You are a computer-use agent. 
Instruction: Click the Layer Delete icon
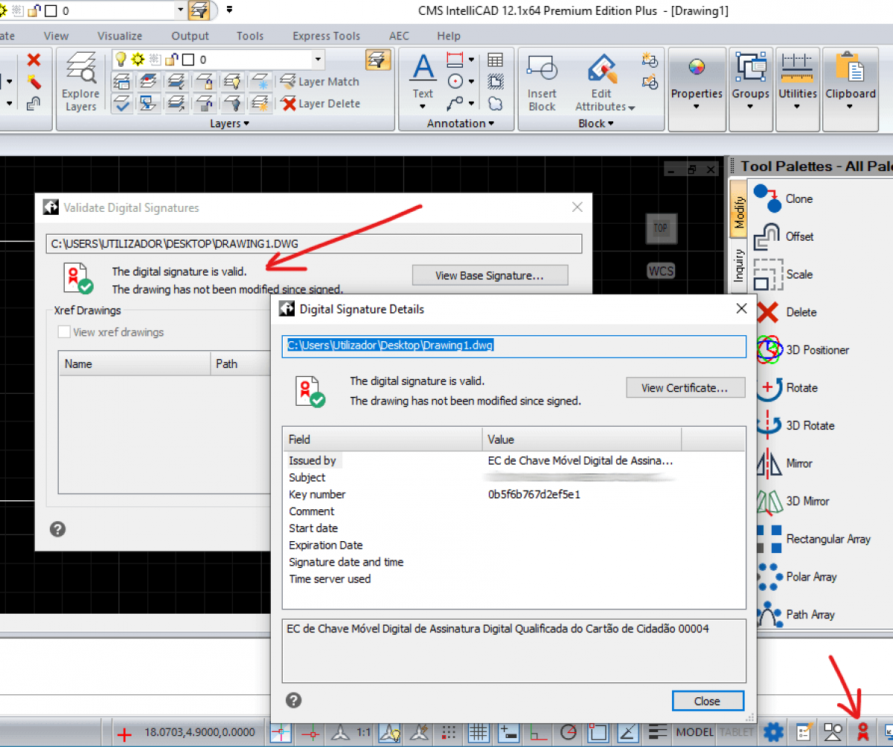[289, 103]
